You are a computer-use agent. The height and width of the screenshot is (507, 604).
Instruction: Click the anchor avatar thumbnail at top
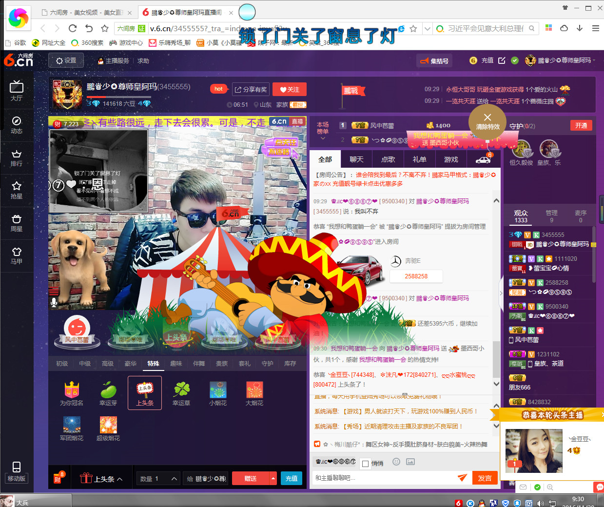click(67, 95)
